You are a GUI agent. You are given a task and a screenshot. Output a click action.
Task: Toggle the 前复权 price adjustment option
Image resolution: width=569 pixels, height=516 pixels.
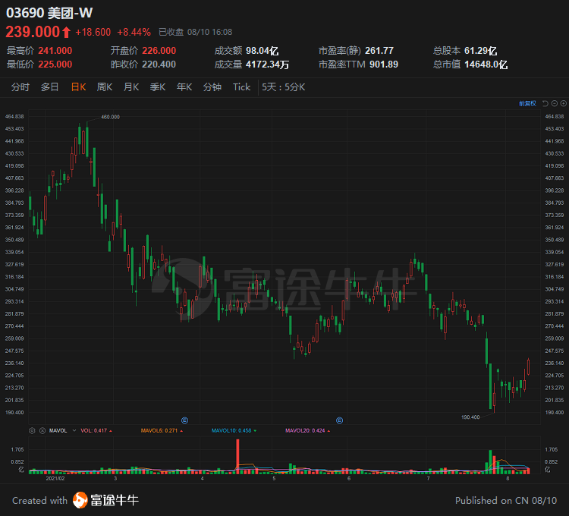[527, 103]
